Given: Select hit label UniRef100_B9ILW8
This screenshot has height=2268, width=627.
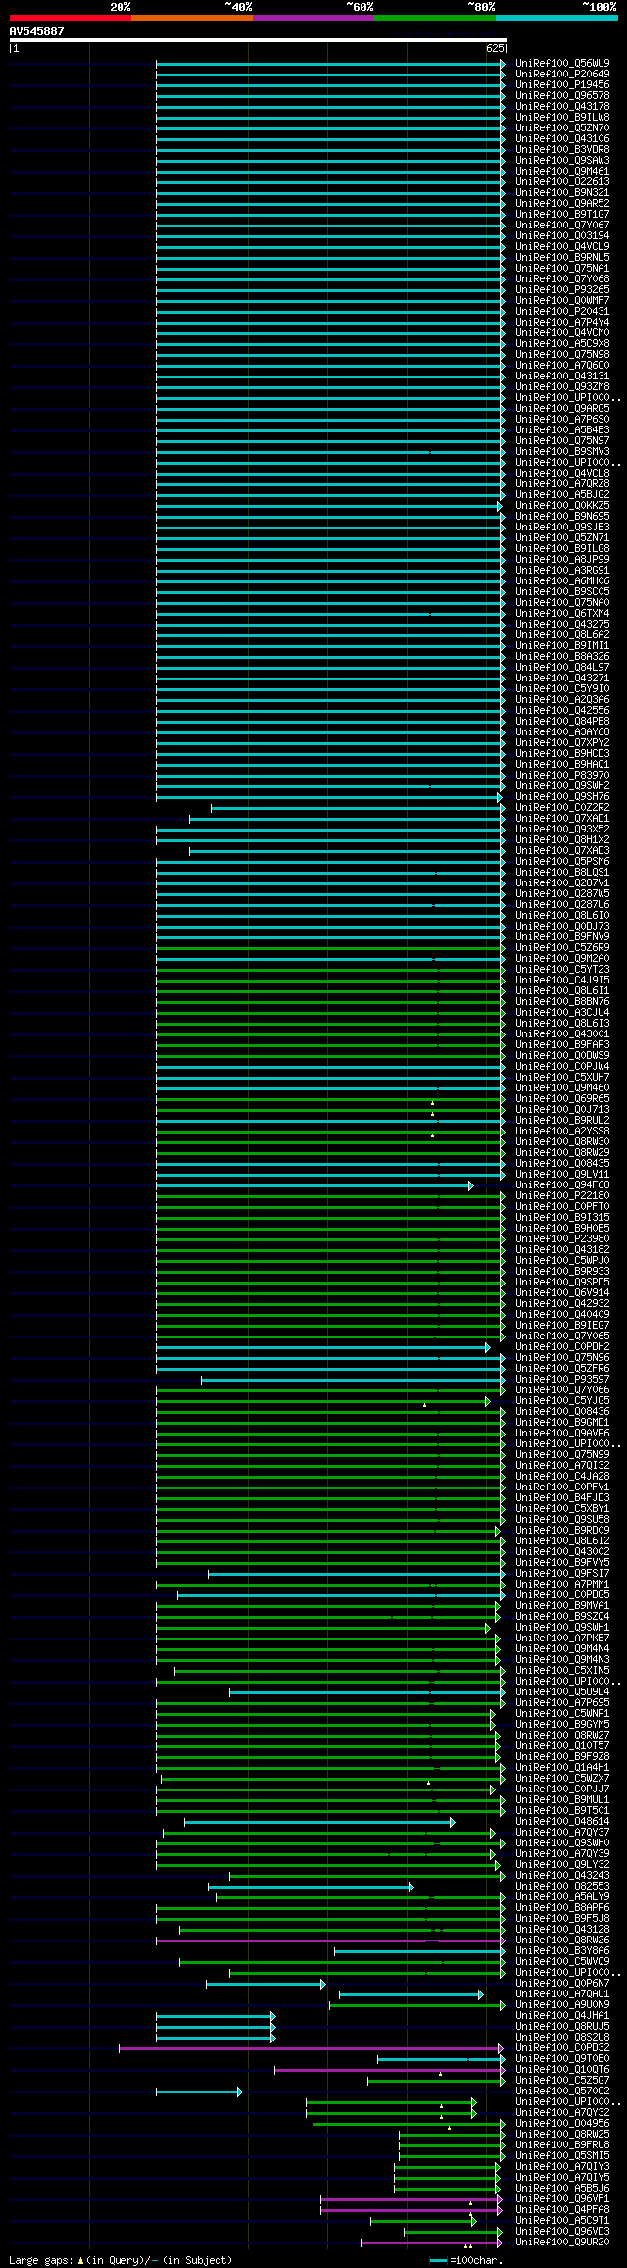Looking at the screenshot, I should (x=562, y=117).
